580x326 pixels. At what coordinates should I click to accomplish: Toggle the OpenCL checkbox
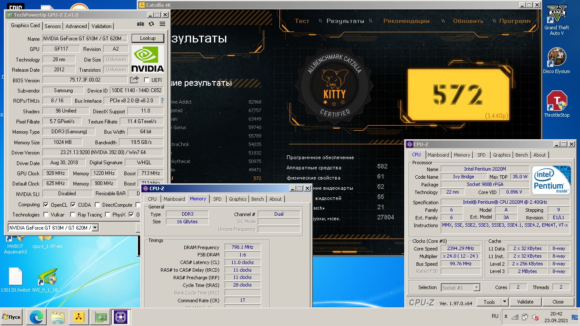click(46, 205)
